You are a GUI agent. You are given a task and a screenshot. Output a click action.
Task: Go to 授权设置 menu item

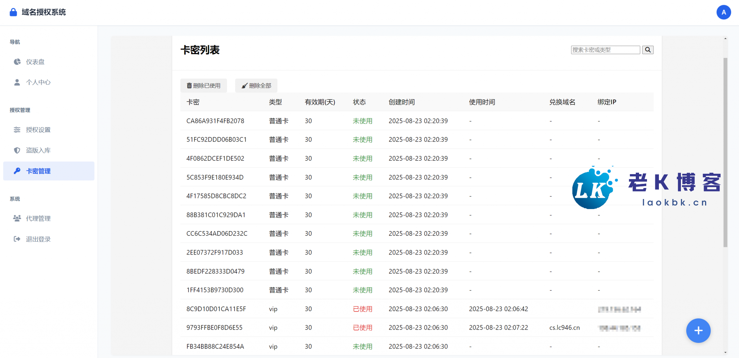pos(38,130)
